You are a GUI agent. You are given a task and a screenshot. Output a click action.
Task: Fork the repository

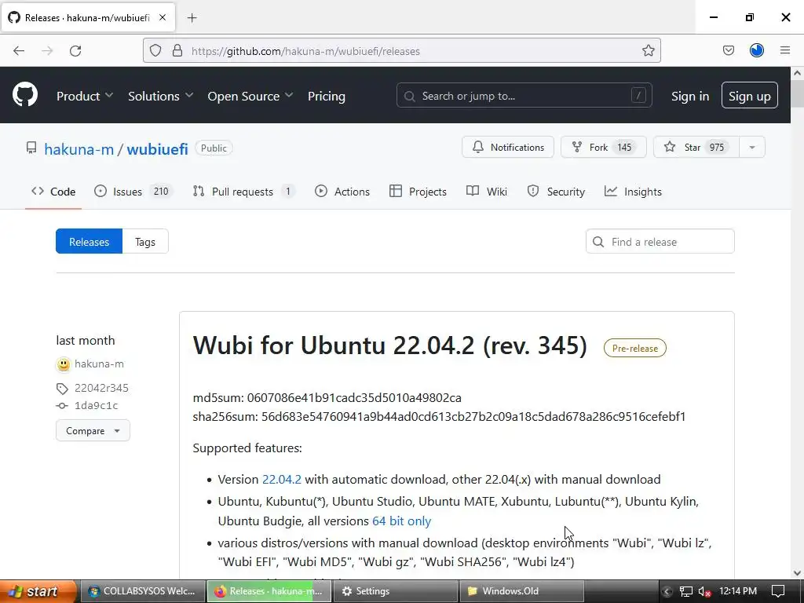tap(604, 147)
